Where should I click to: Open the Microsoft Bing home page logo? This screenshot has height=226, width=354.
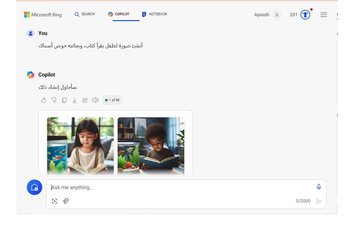coord(43,14)
